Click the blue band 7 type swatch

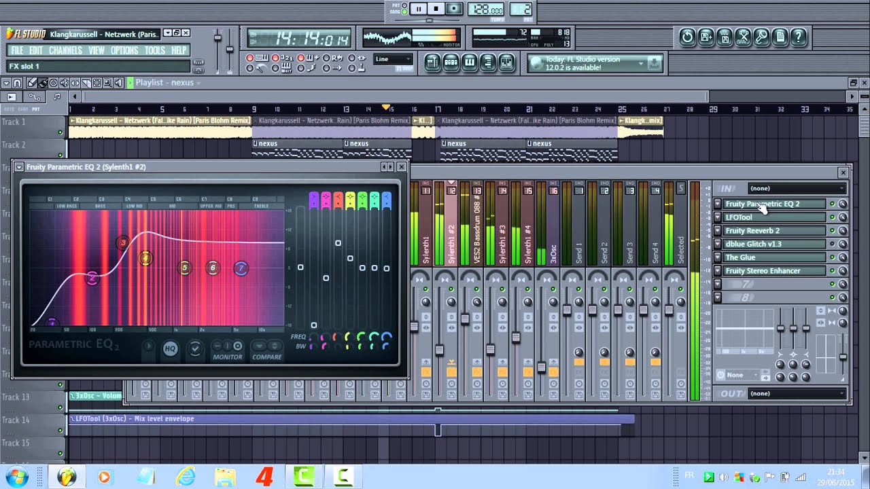point(387,200)
